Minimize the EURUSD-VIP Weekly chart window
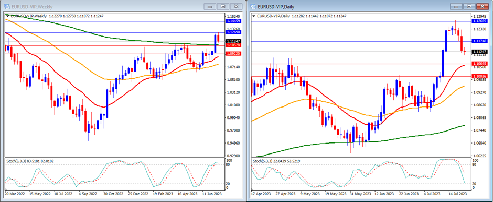 click(x=210, y=6)
